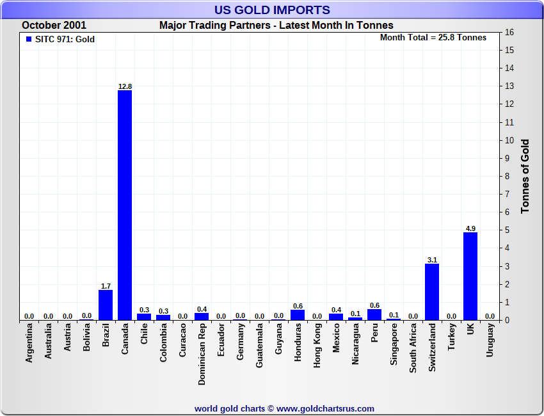Click the blue legend square for SITC 971: Gold

[29, 39]
